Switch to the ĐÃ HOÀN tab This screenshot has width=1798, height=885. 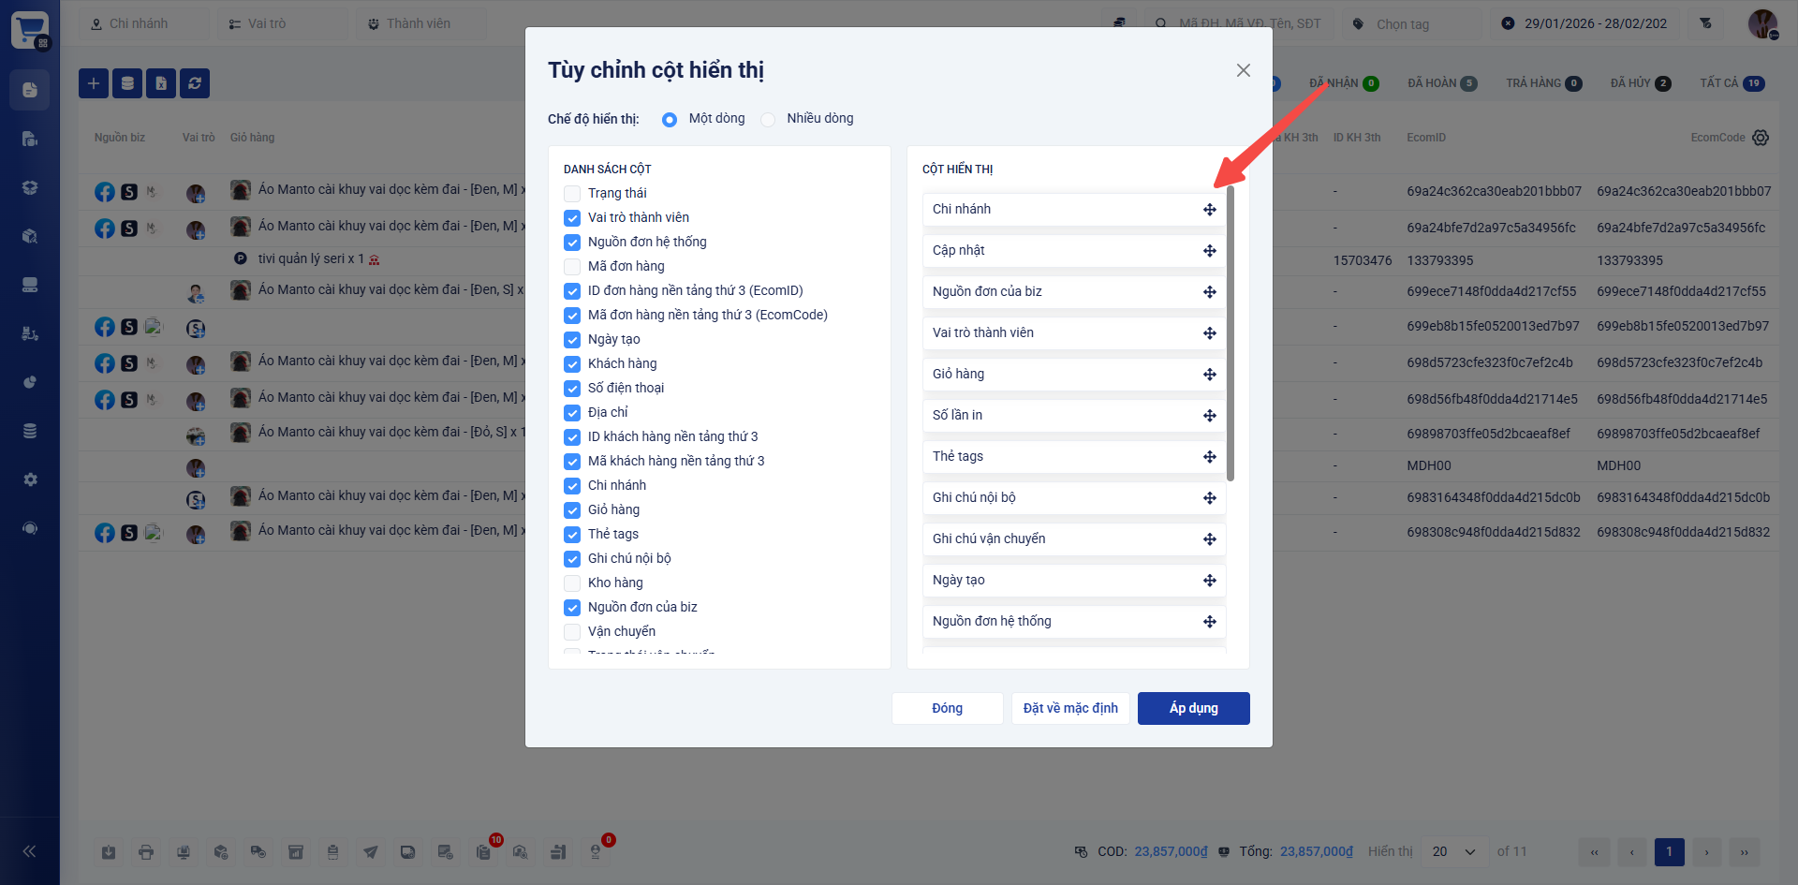[x=1441, y=83]
